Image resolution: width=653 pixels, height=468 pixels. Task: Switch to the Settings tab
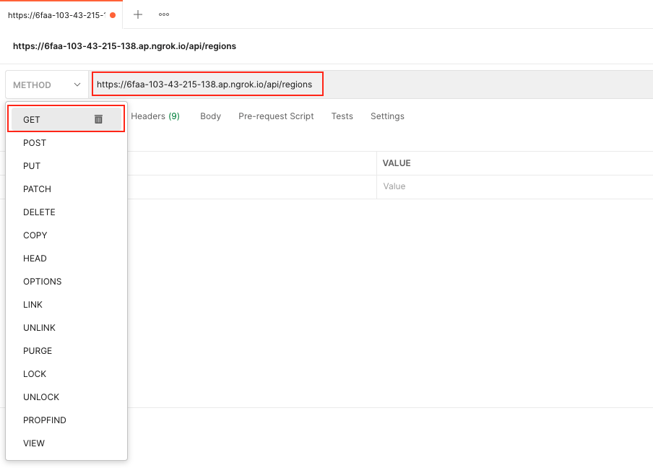tap(387, 116)
